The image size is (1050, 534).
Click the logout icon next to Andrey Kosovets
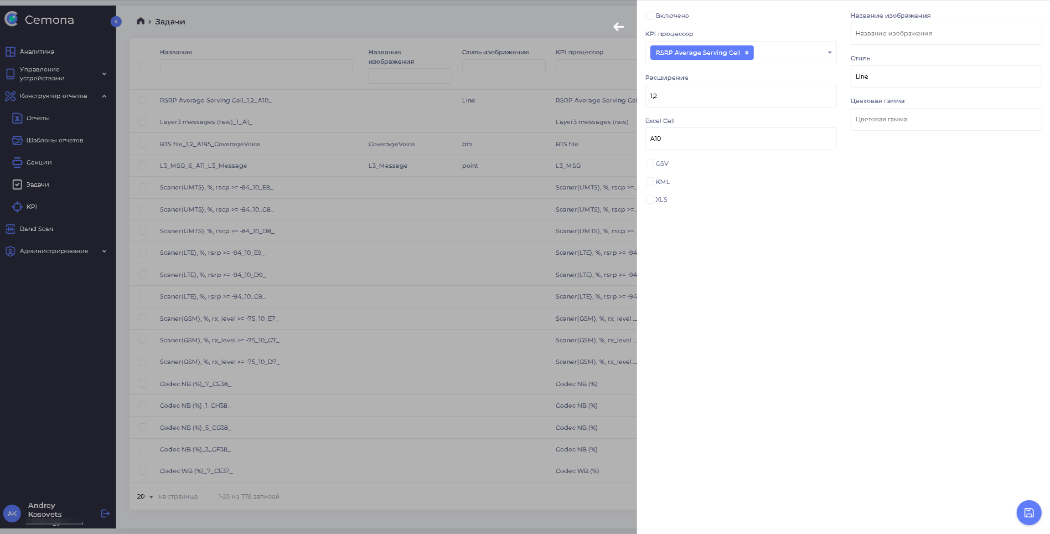coord(105,514)
